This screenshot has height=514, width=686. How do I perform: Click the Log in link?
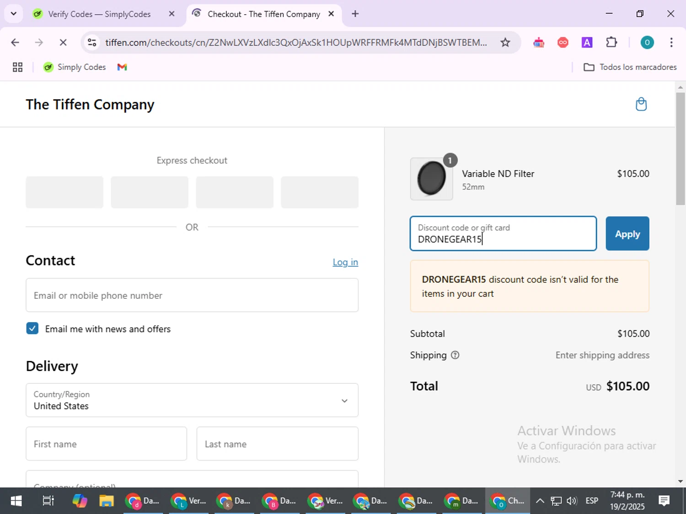pos(345,262)
